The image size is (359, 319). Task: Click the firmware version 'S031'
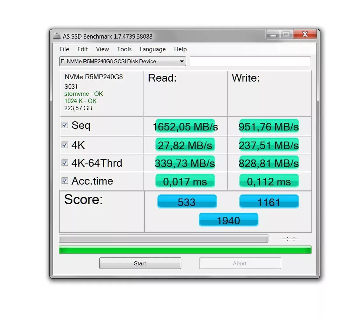click(71, 87)
